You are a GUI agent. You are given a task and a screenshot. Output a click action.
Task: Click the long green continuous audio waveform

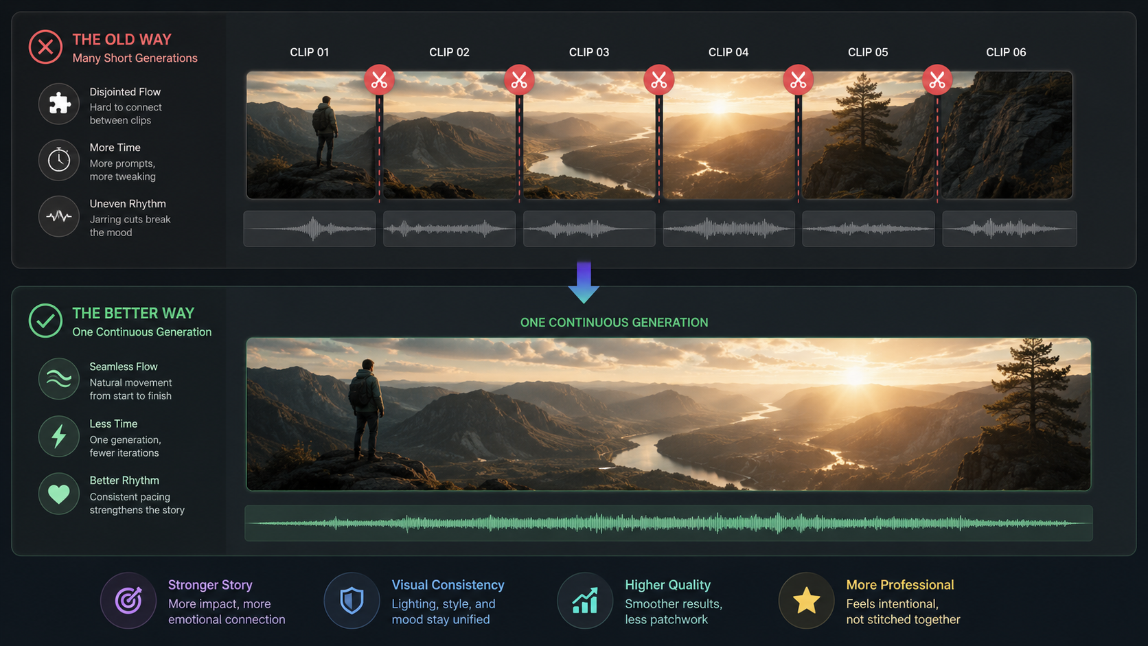point(669,523)
